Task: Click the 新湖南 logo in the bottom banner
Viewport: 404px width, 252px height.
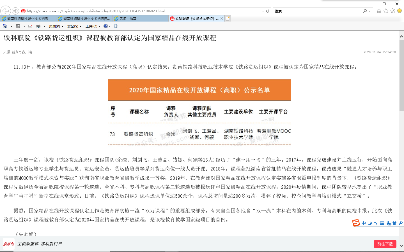Action: [9, 244]
